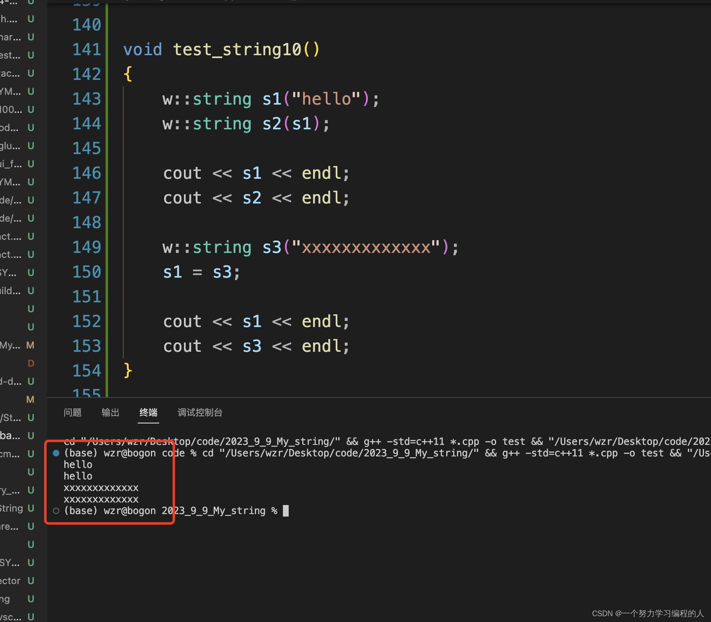Click the "xxxxxxxxxxxxx" string literal on line 149
711x622 pixels.
point(366,248)
